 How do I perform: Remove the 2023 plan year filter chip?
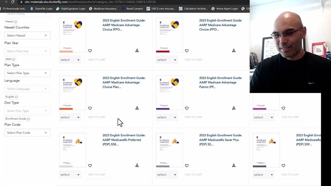(x=14, y=59)
